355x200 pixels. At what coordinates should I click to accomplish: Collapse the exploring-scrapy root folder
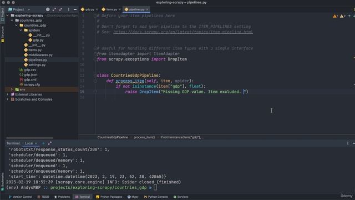coord(7,16)
